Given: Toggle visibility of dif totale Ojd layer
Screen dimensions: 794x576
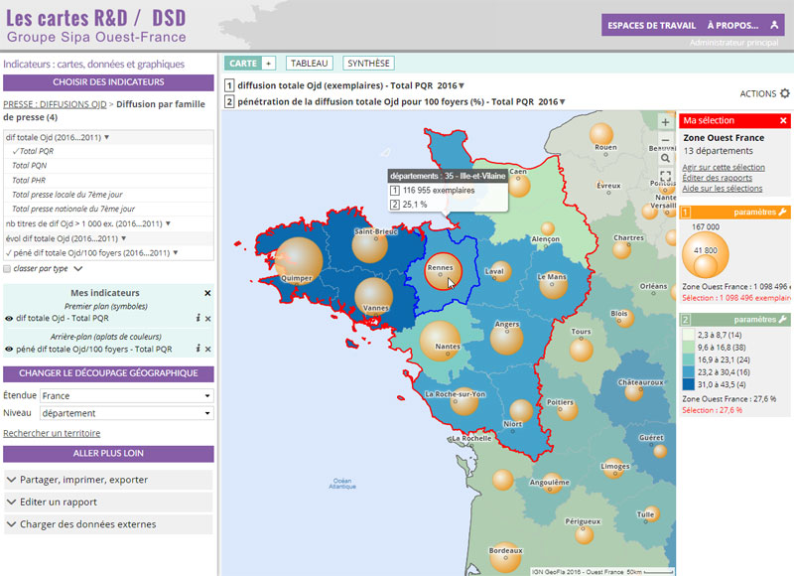Looking at the screenshot, I should 9,319.
